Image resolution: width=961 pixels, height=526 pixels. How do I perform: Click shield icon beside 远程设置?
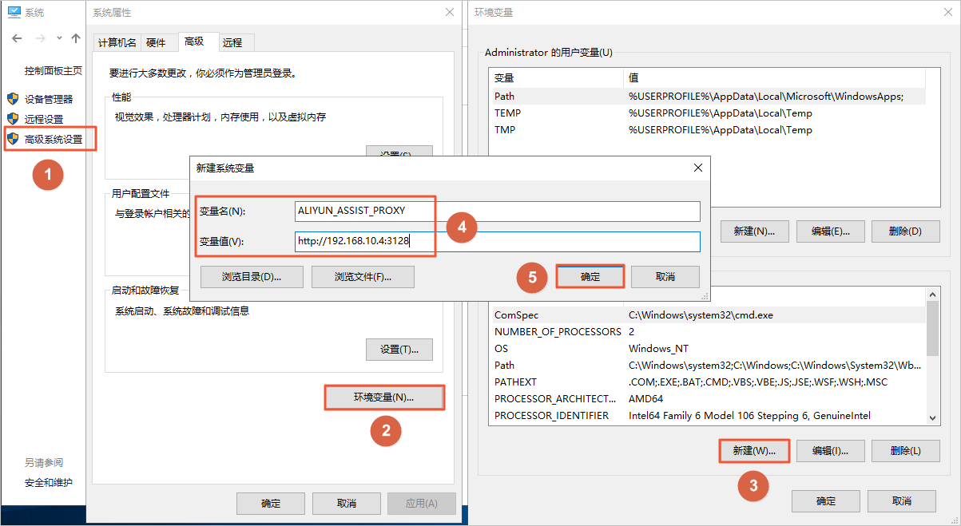[13, 119]
